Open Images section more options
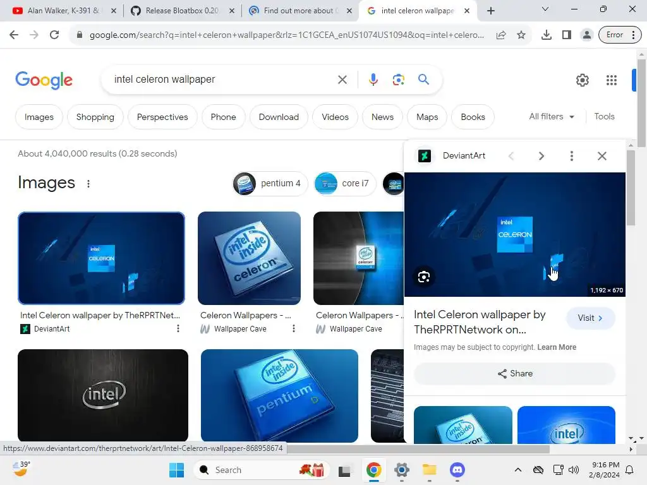647x485 pixels. pyautogui.click(x=88, y=184)
